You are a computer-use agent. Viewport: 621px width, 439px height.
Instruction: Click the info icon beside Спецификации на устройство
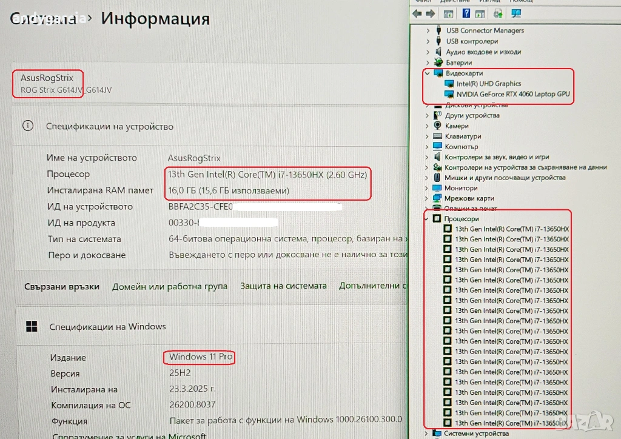point(28,126)
